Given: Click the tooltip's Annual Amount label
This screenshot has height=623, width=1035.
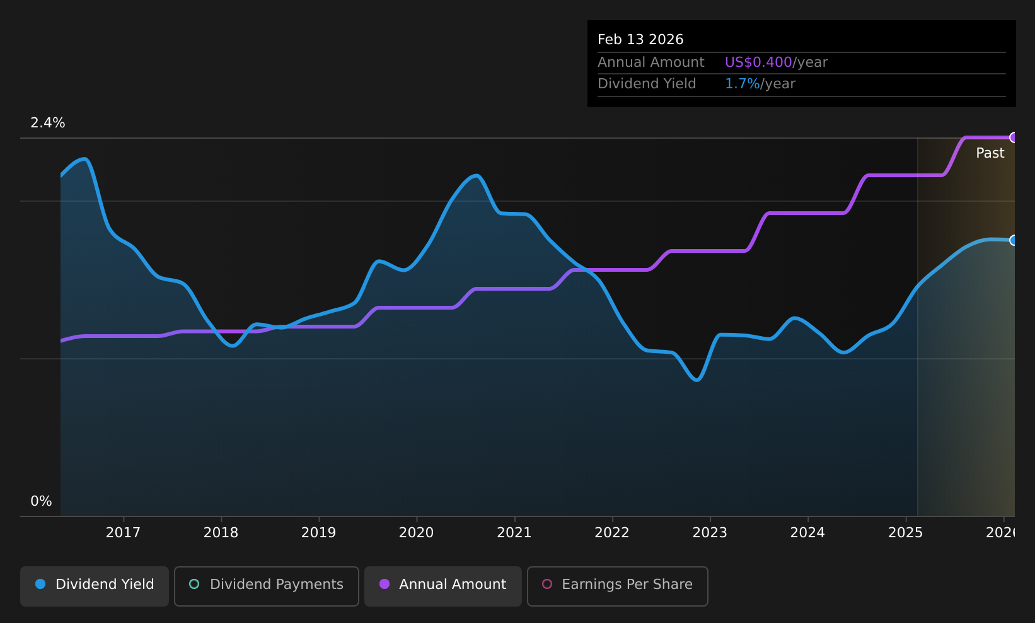Looking at the screenshot, I should pos(650,62).
